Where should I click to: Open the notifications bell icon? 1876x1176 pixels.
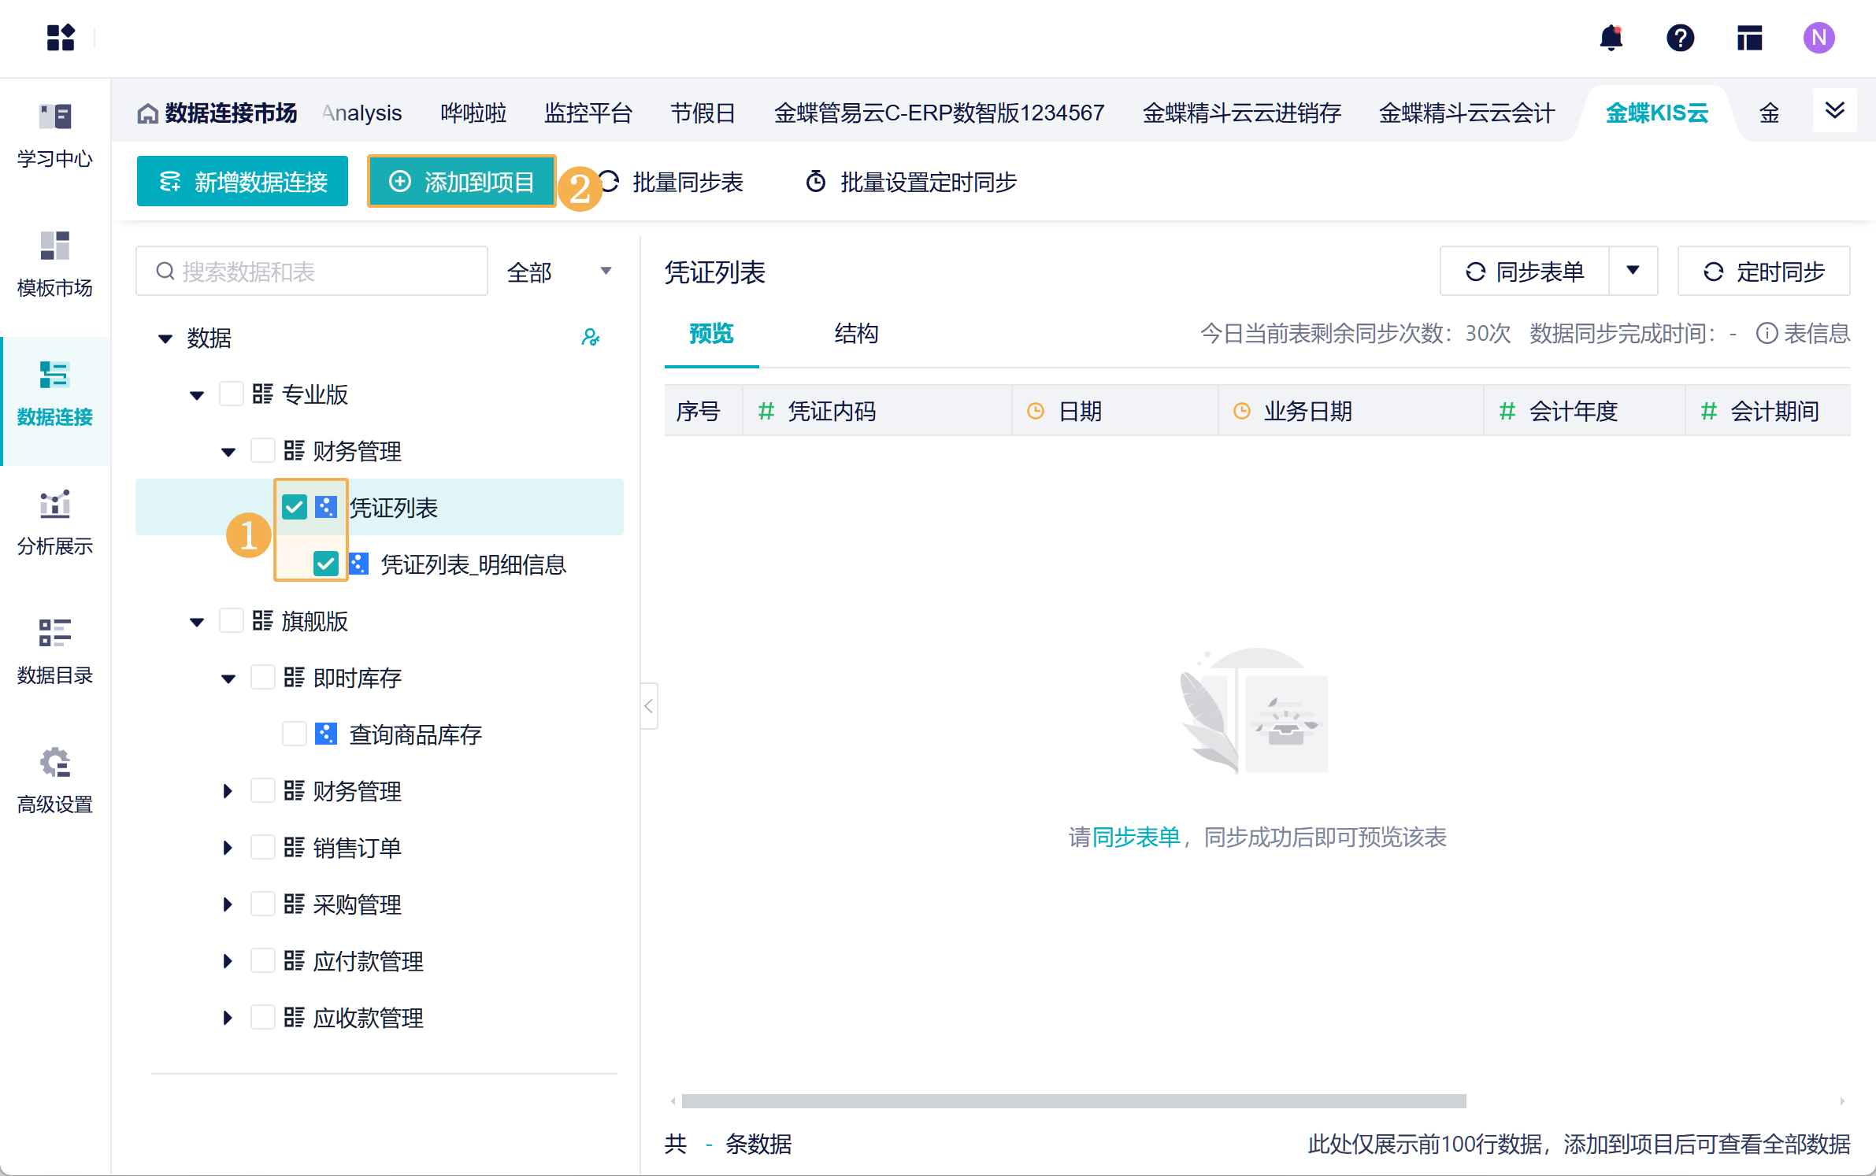coord(1611,38)
